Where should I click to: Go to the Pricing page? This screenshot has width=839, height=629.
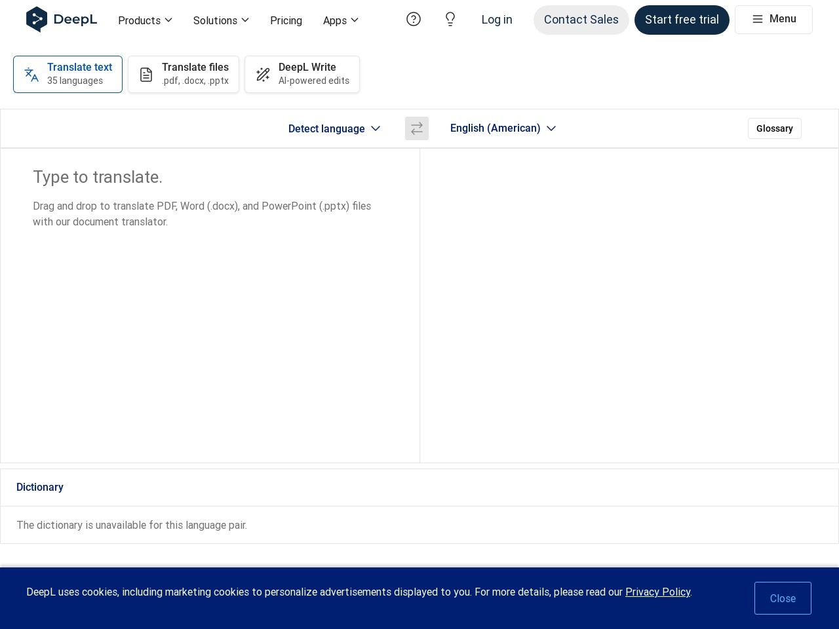click(x=286, y=20)
